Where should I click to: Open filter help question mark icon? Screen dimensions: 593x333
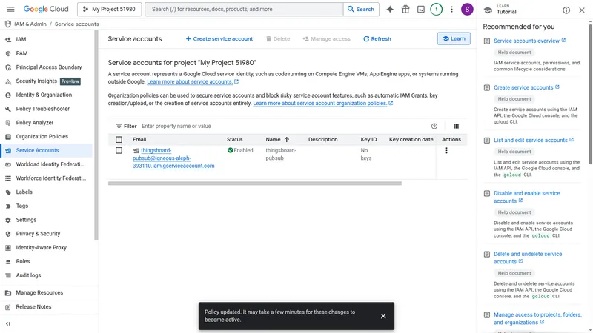(x=434, y=126)
